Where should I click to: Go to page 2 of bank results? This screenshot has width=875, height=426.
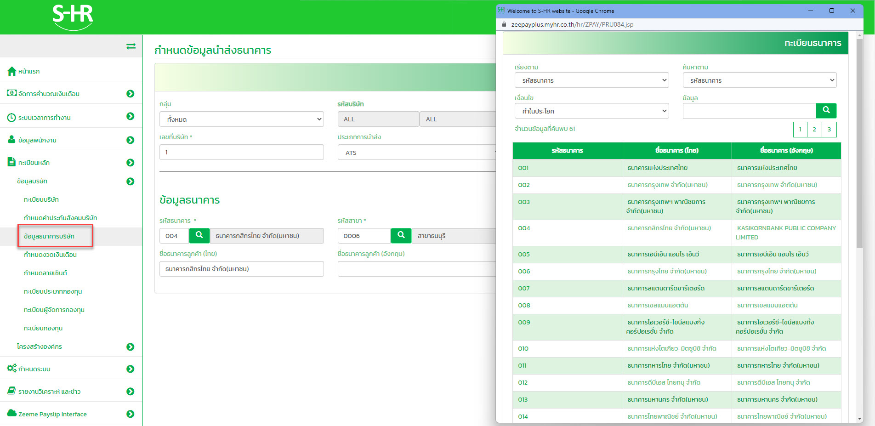[814, 129]
